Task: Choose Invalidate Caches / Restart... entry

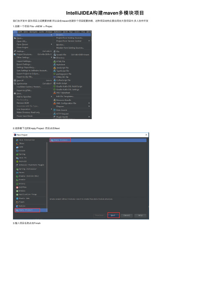Action: tap(29, 87)
